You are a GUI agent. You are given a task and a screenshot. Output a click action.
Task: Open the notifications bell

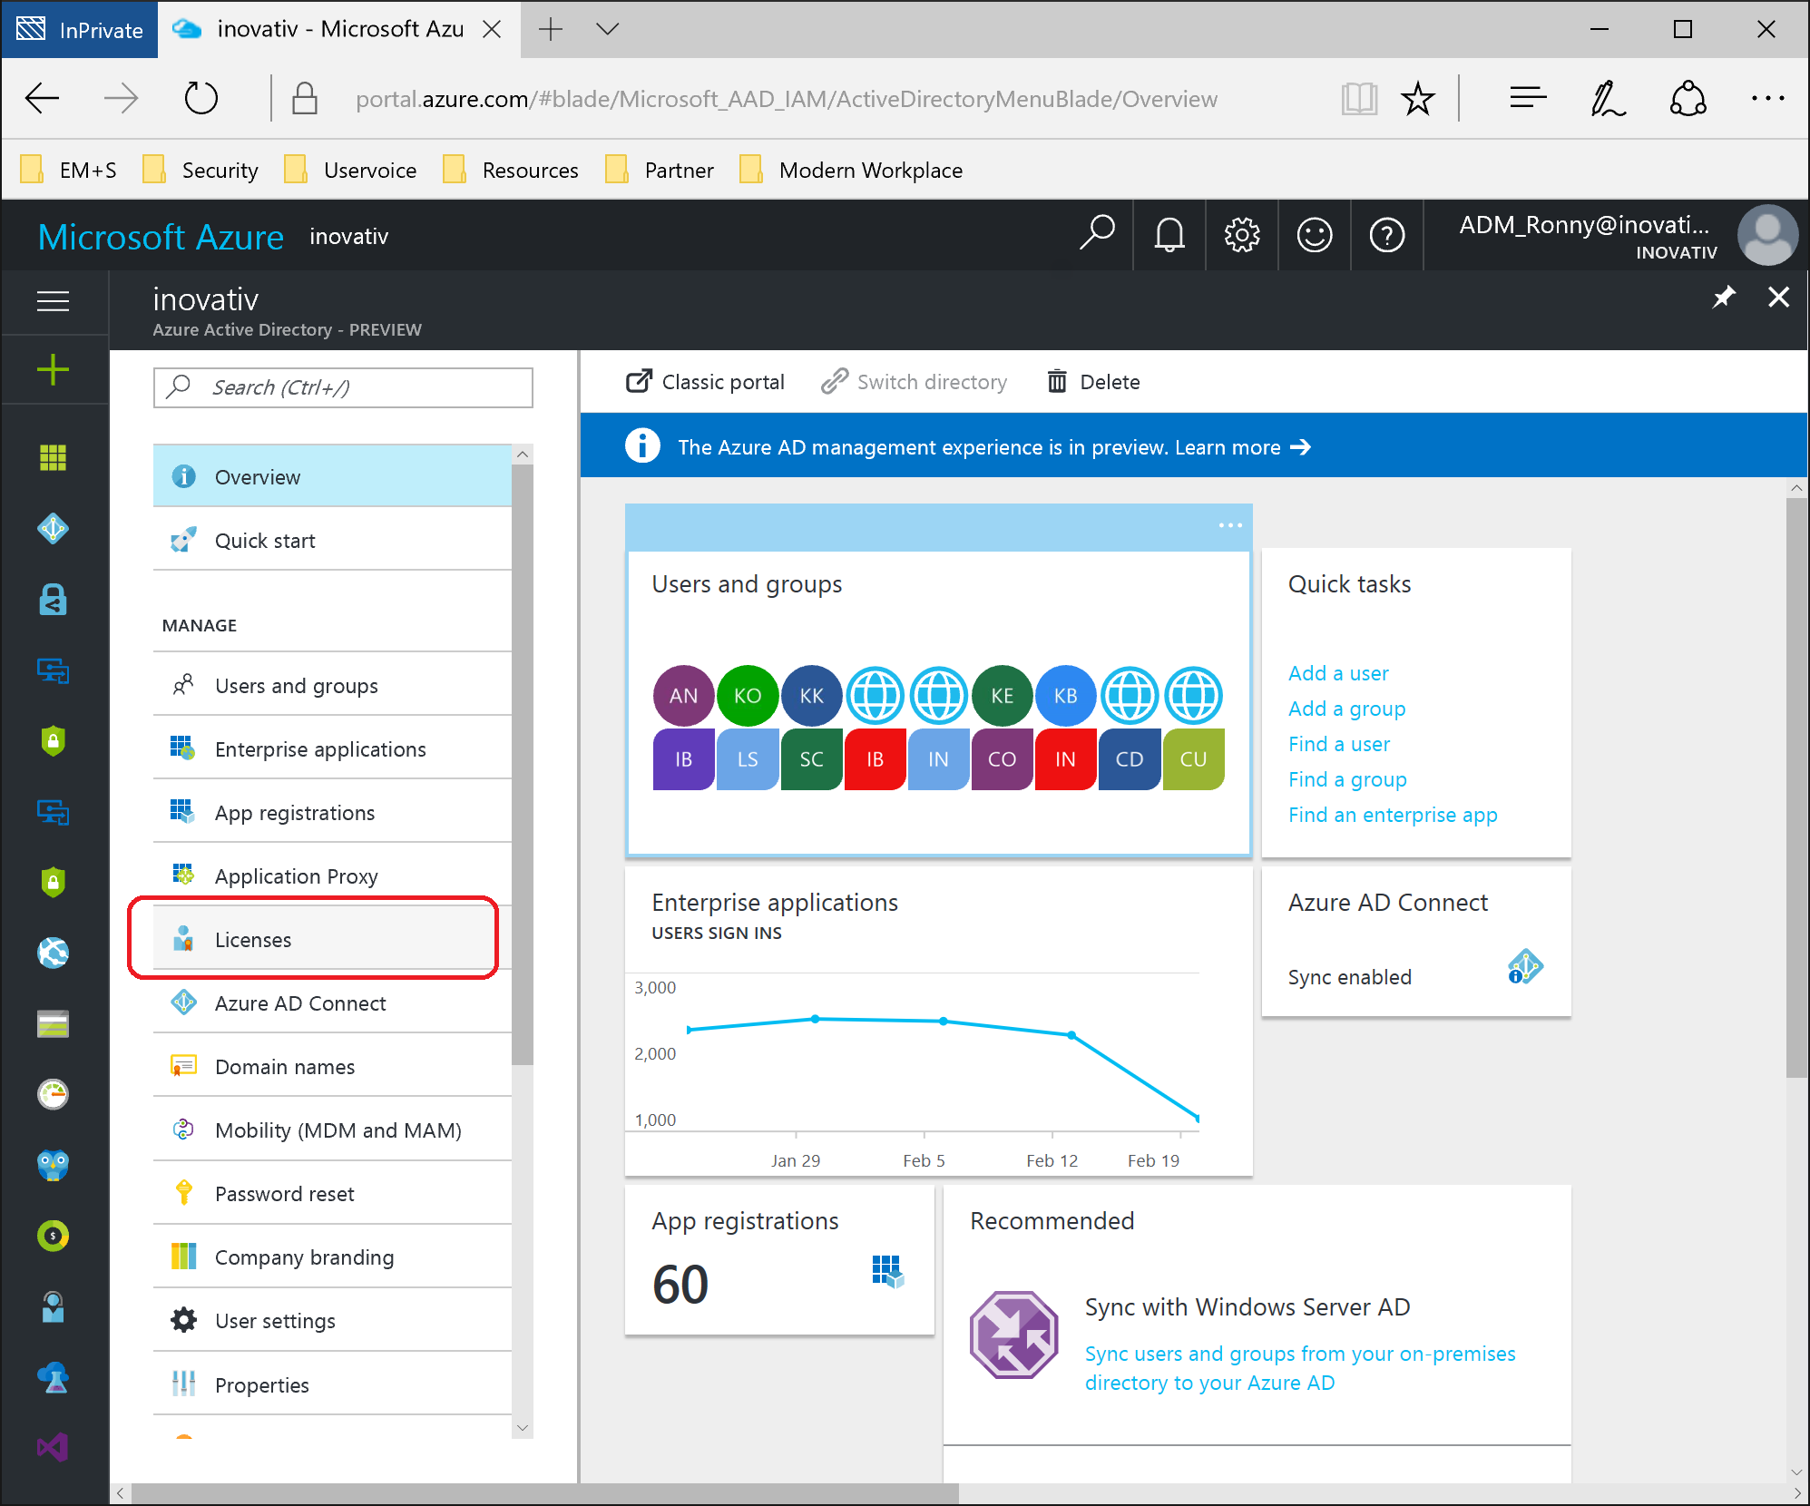(1169, 236)
